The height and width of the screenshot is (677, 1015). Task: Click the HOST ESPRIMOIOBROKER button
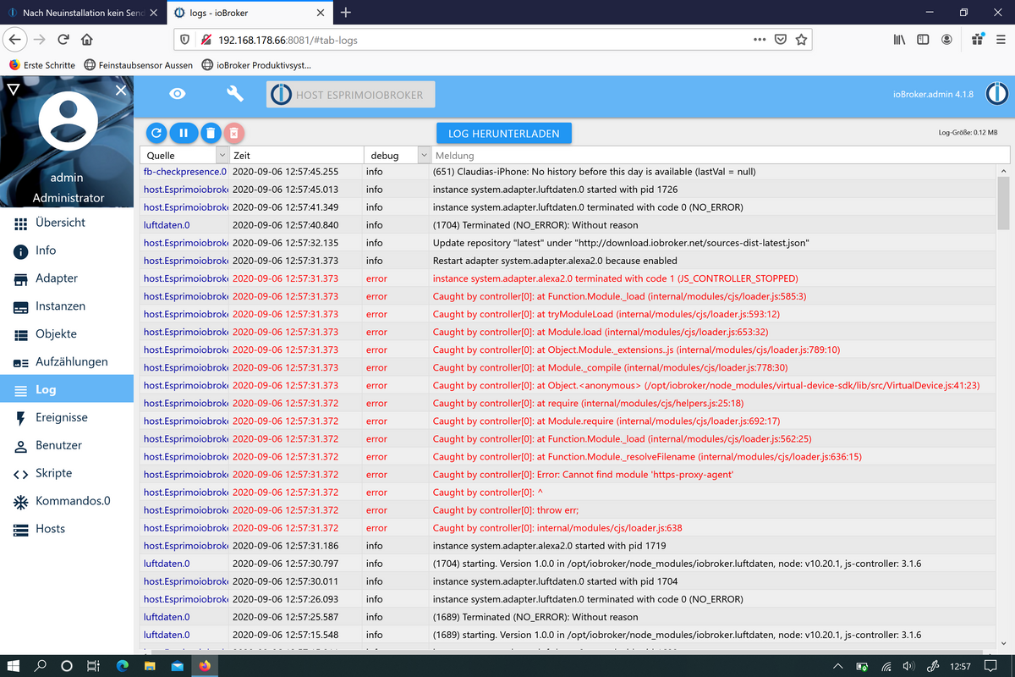pyautogui.click(x=351, y=95)
